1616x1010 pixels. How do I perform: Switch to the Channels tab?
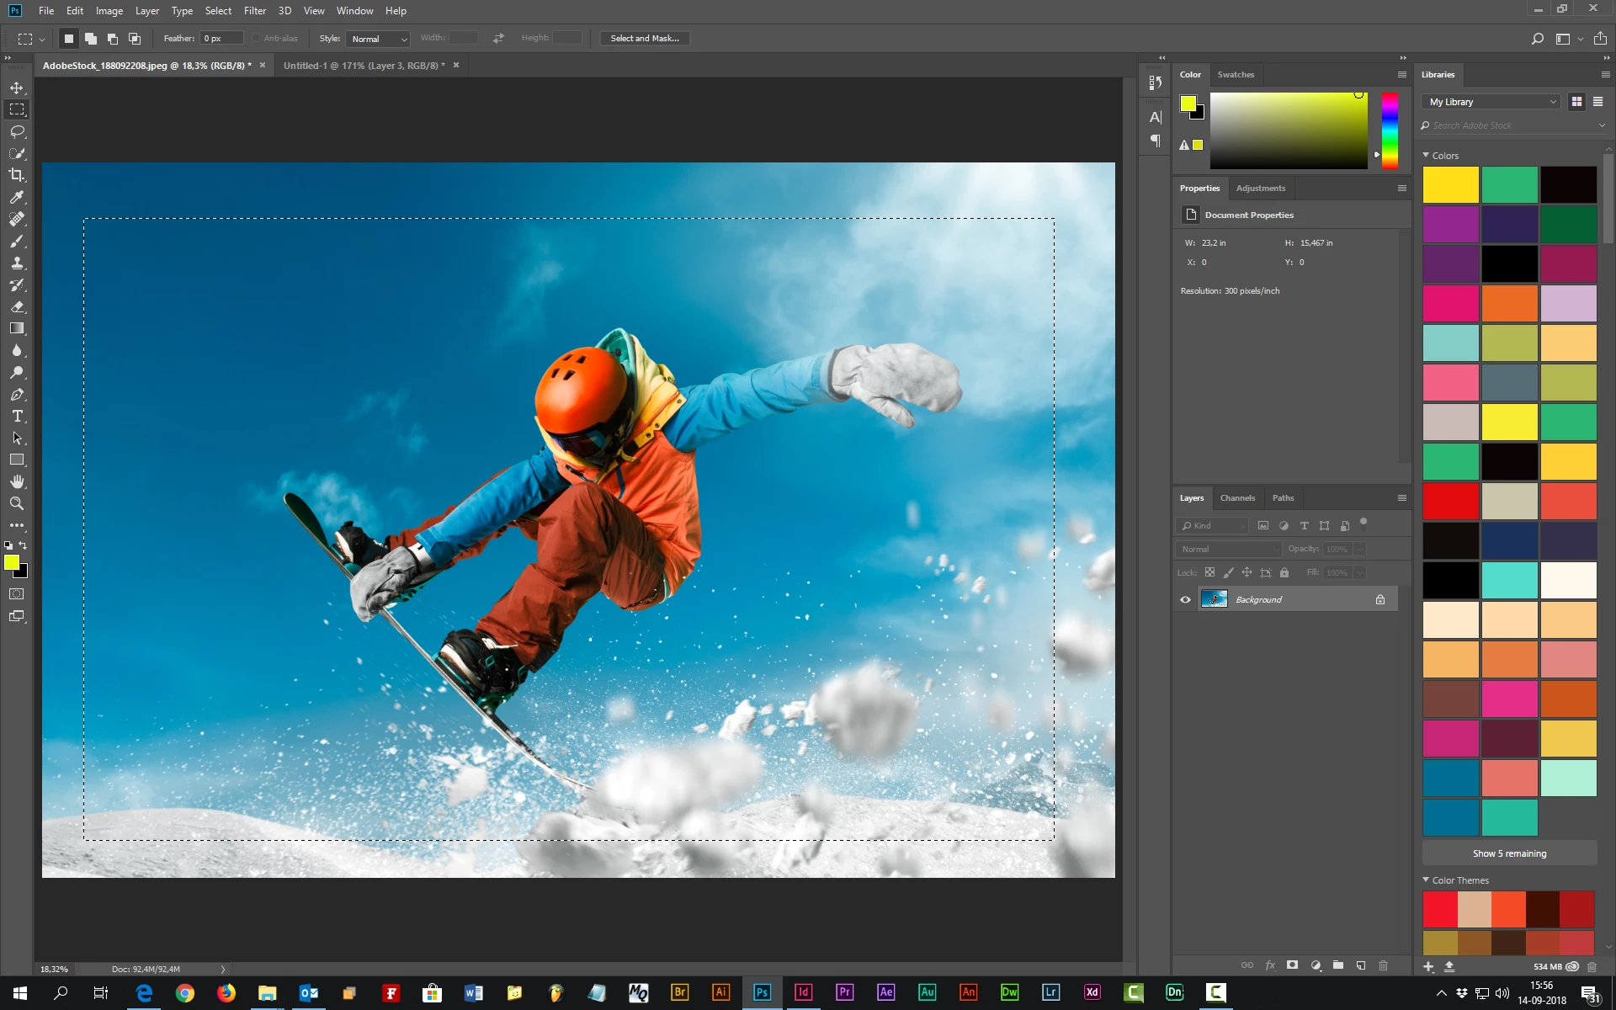[1237, 497]
